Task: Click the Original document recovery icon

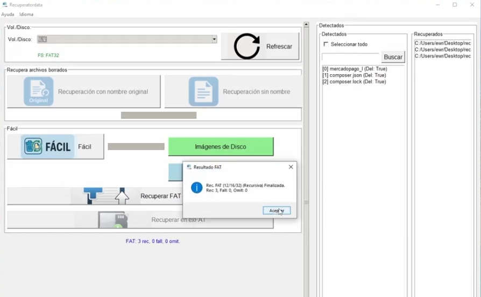Action: pos(38,91)
